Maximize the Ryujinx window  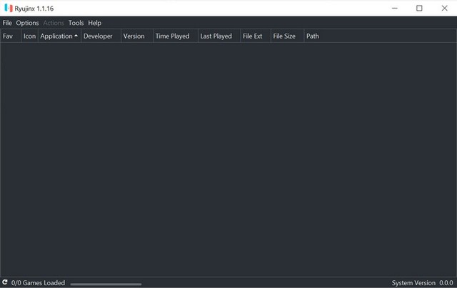[x=419, y=8]
